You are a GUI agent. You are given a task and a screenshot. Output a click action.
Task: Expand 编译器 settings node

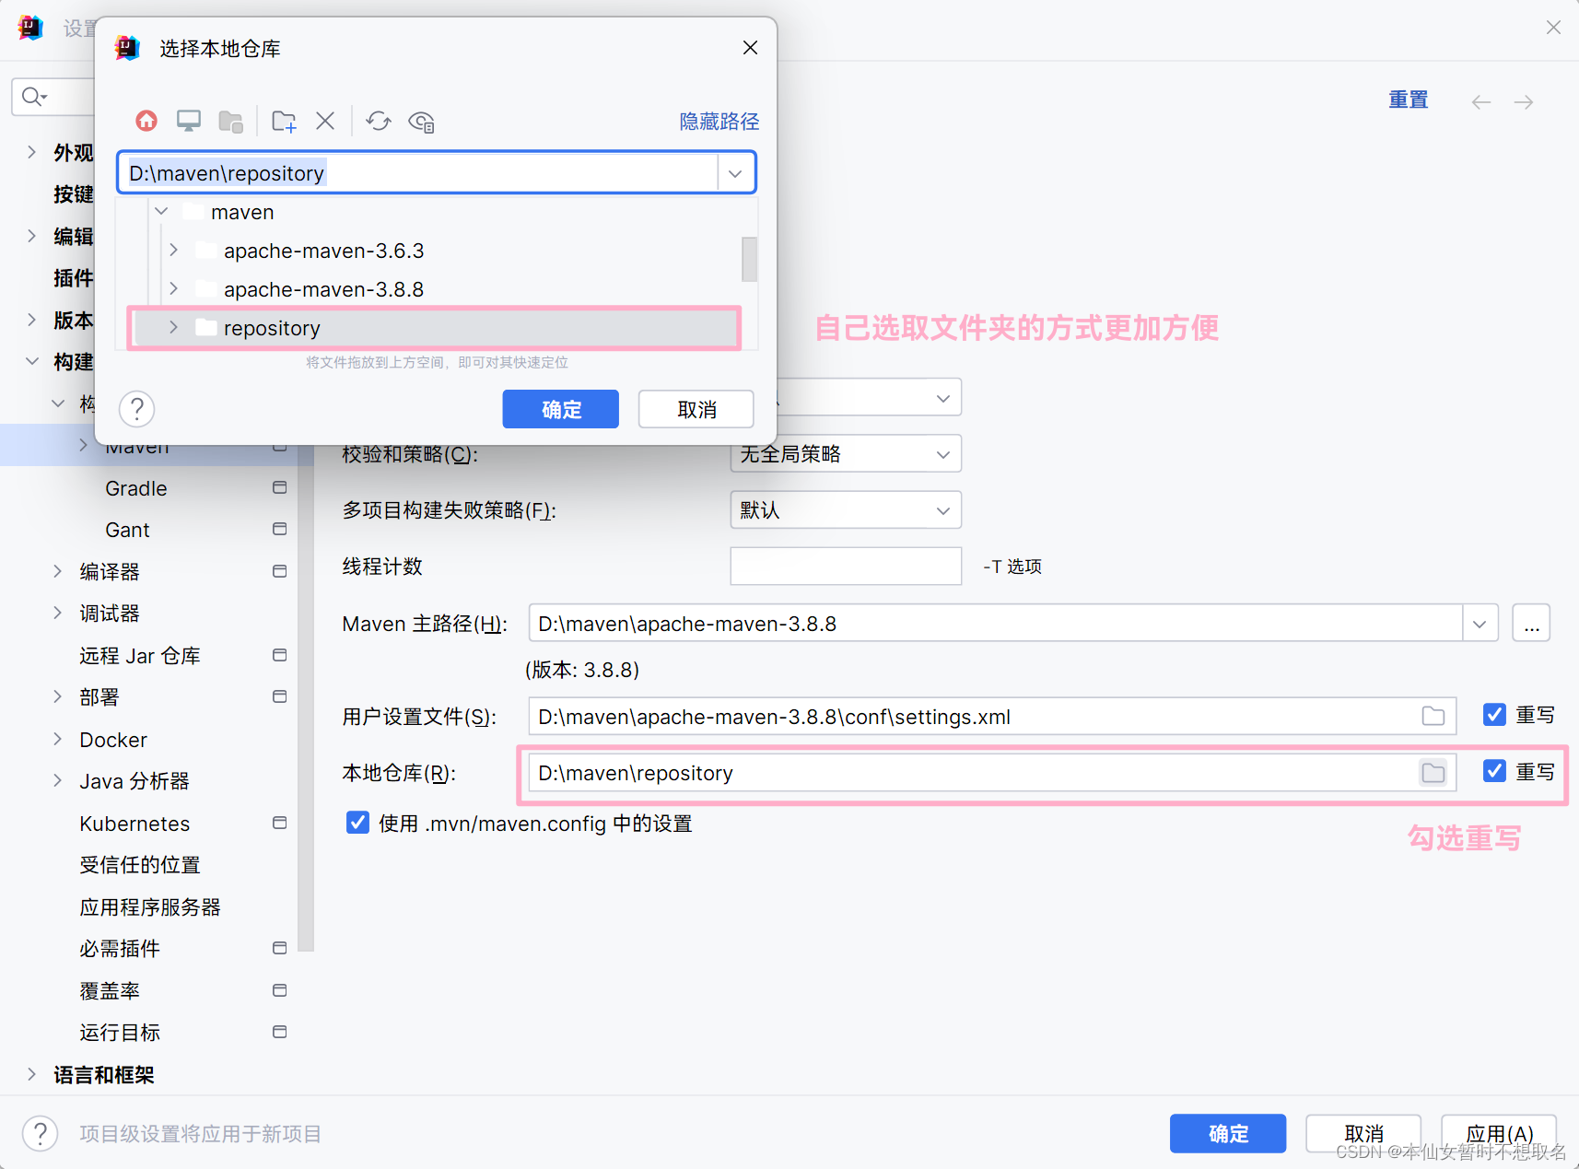[x=57, y=571]
